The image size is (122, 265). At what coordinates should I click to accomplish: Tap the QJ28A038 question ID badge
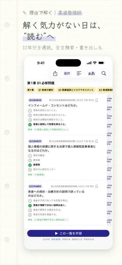pos(35,100)
